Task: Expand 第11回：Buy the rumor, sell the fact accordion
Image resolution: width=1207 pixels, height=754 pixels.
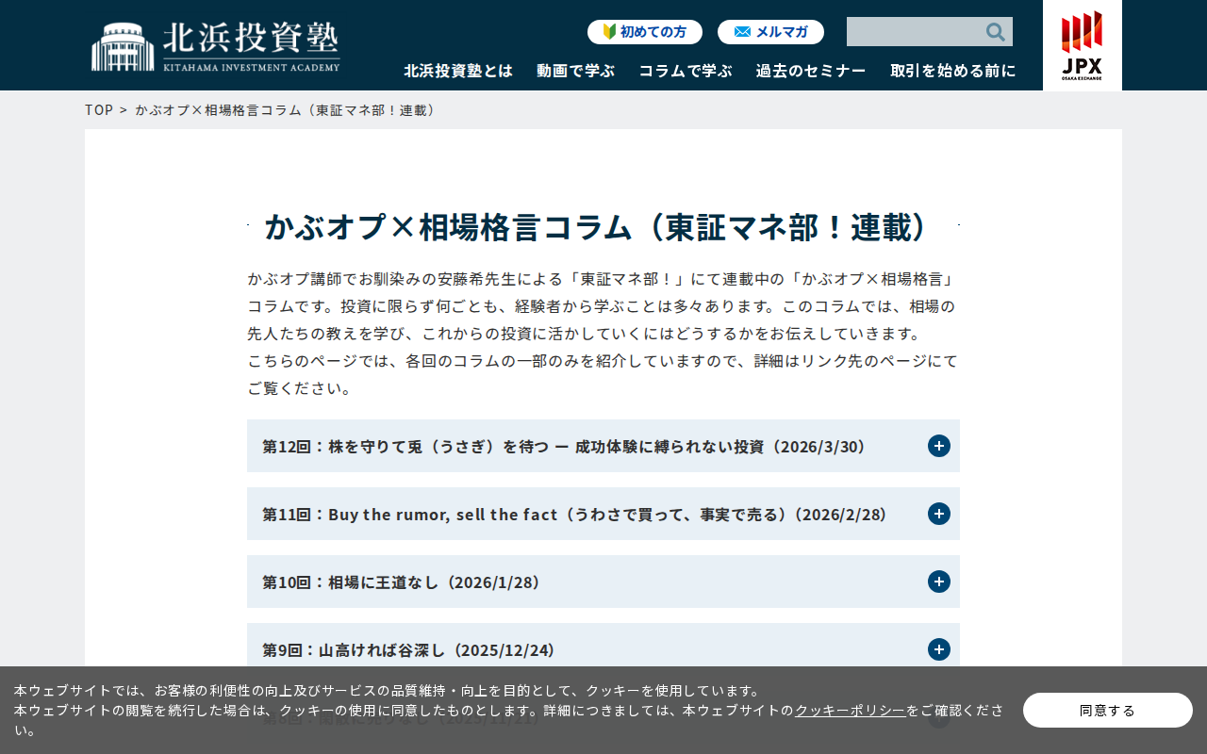Action: pyautogui.click(x=603, y=514)
